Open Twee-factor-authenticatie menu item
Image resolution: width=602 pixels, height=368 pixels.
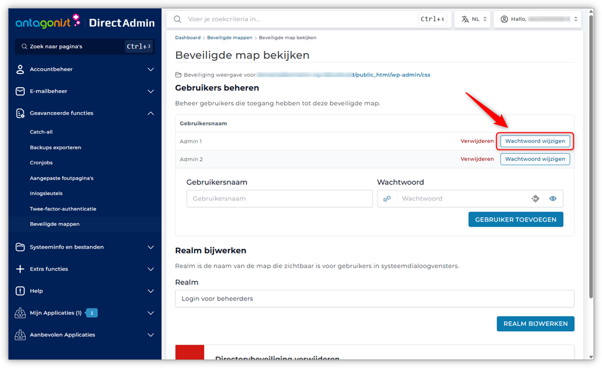click(x=63, y=209)
